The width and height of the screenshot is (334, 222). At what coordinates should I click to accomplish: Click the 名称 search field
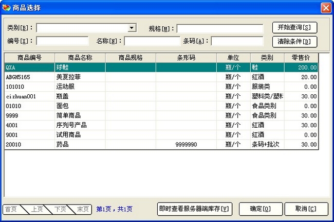pos(152,41)
